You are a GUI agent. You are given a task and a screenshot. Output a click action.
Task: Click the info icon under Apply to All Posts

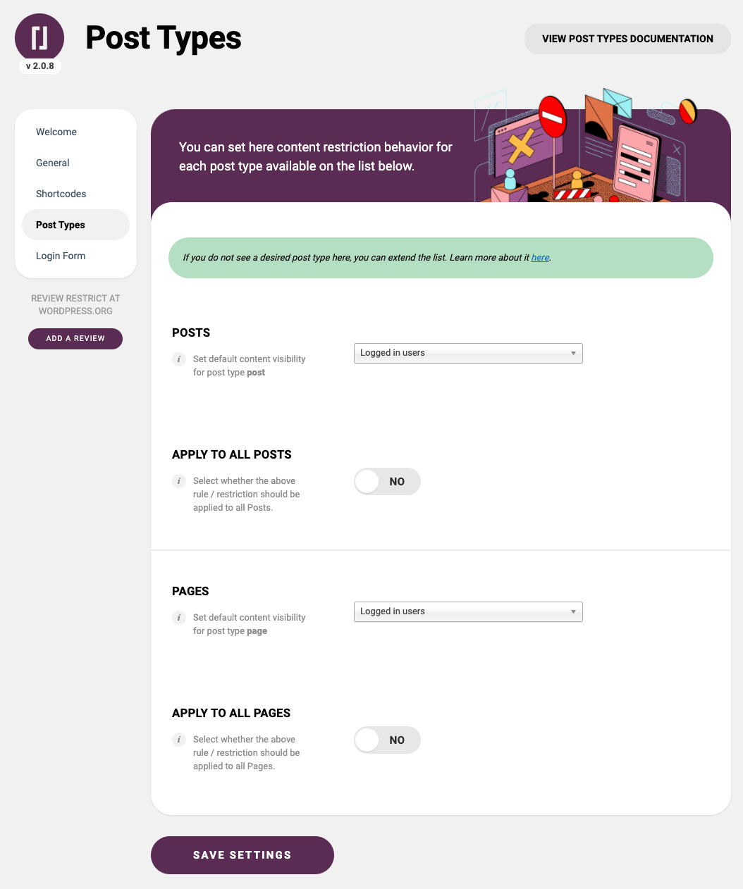coord(179,481)
